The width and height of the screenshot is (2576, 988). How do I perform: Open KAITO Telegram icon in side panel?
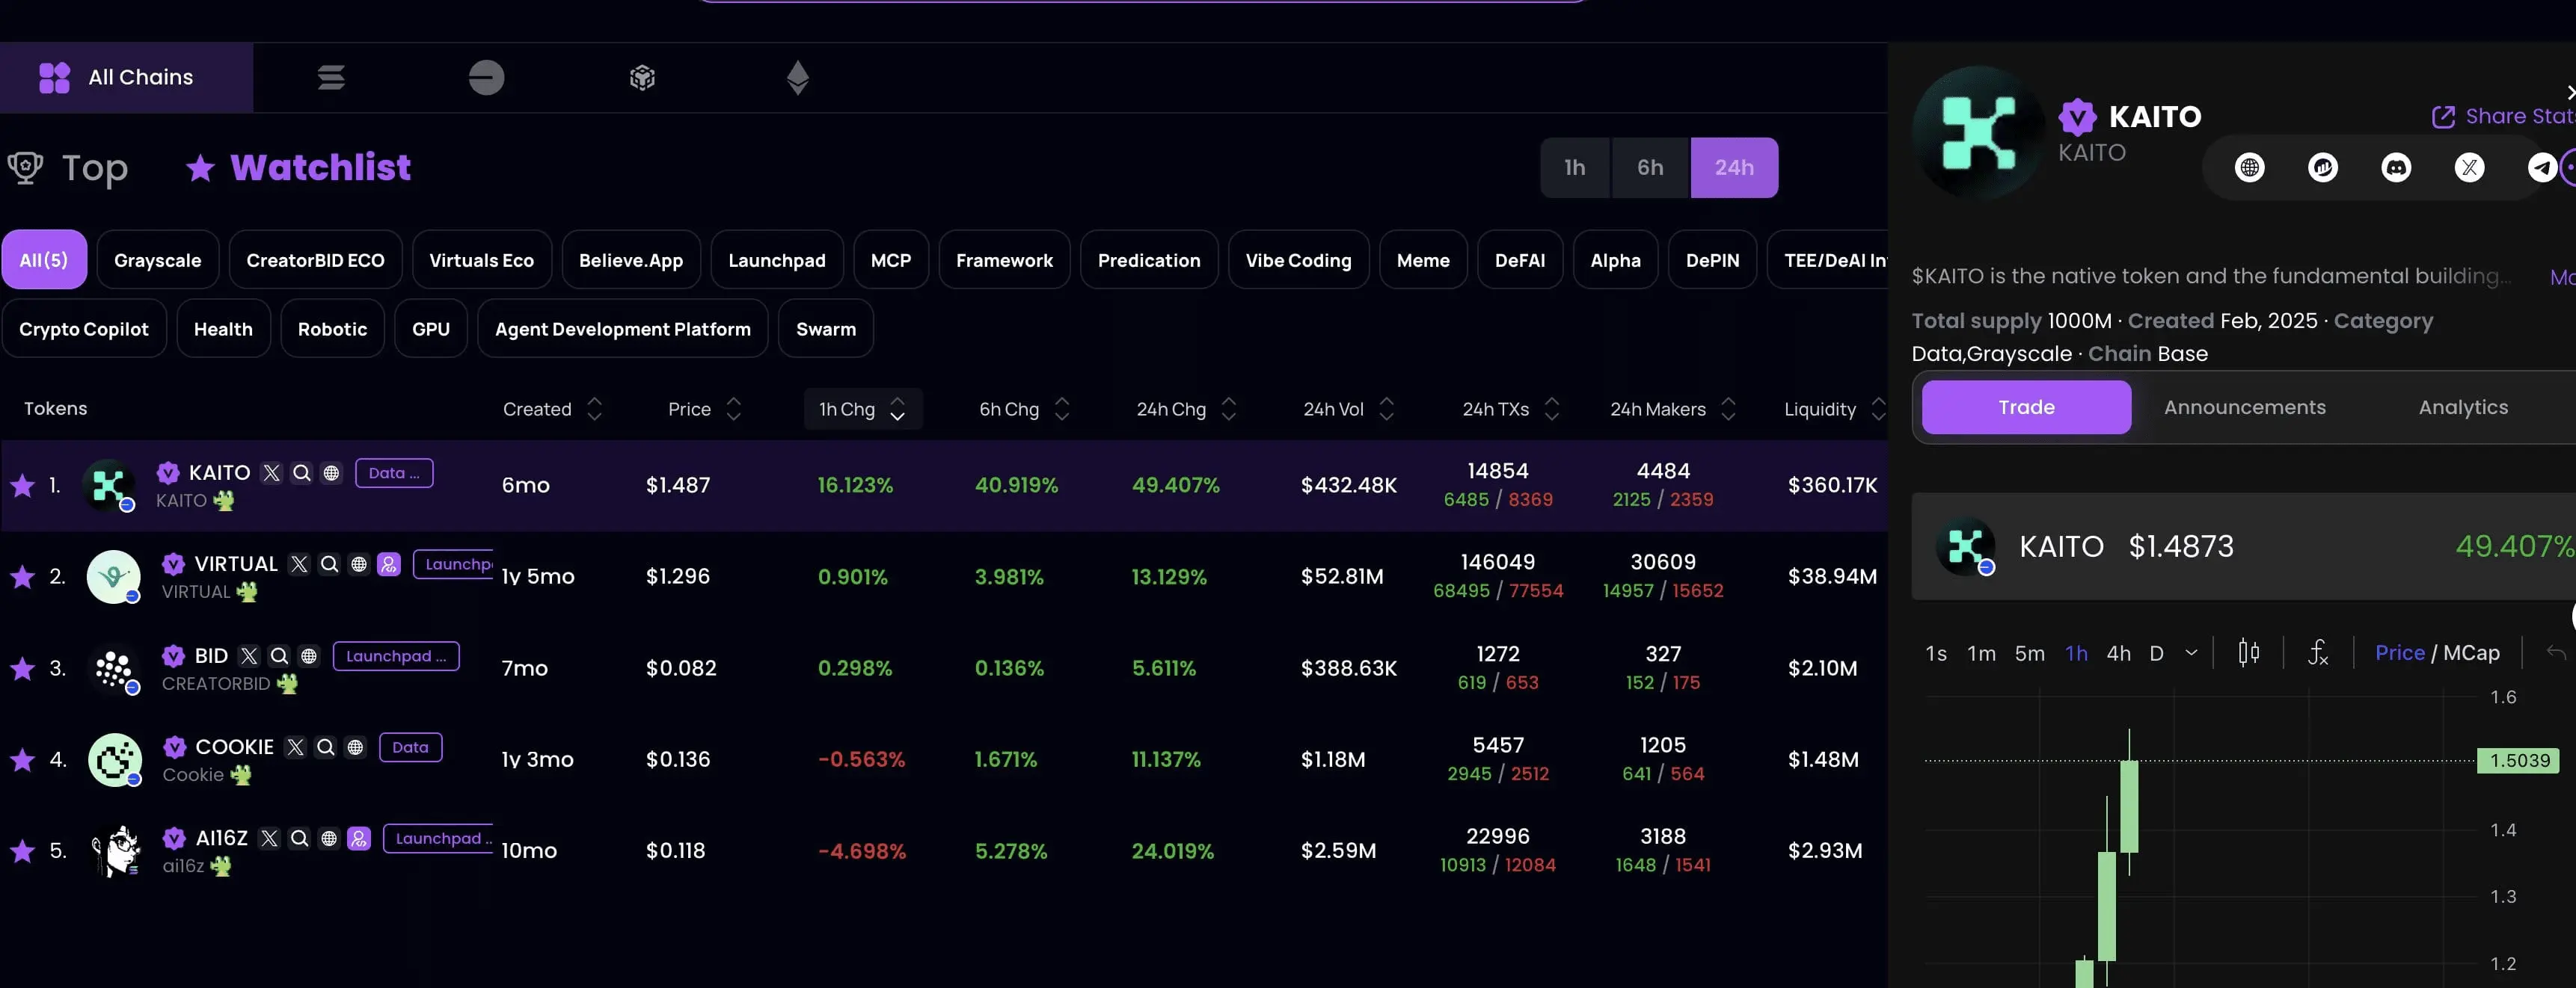[x=2542, y=167]
